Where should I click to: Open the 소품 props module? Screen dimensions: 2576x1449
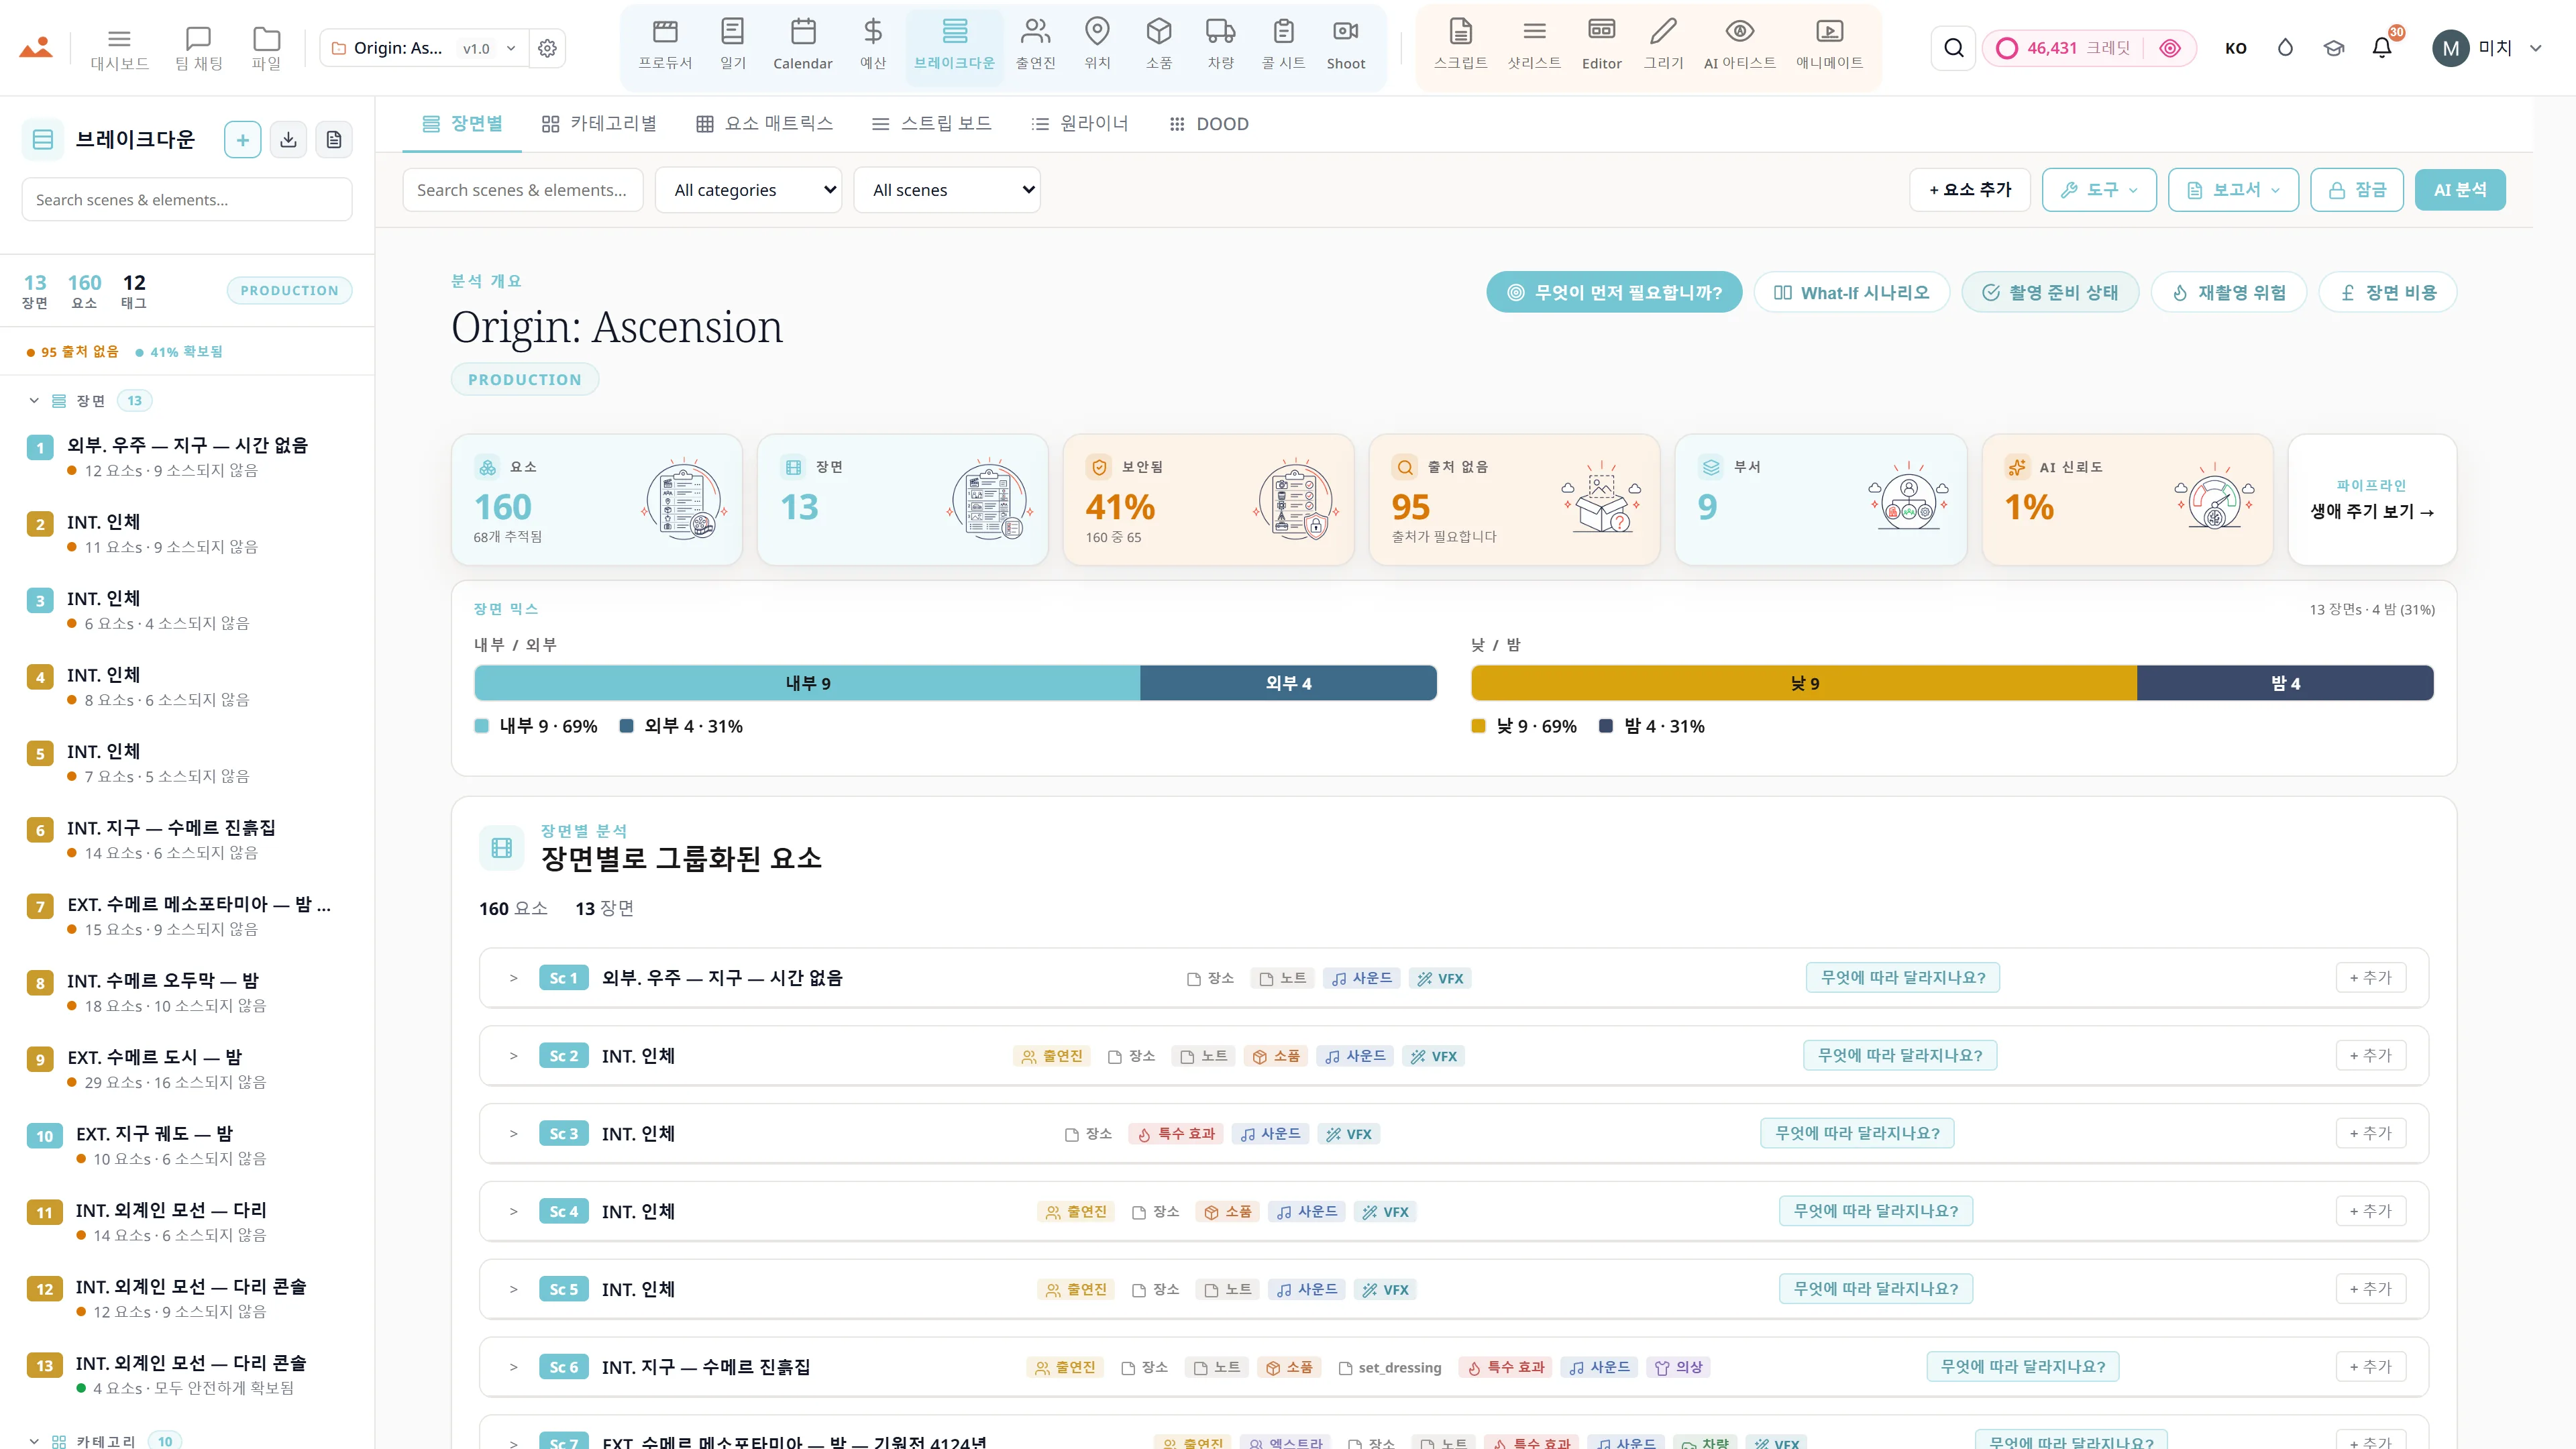(x=1159, y=46)
